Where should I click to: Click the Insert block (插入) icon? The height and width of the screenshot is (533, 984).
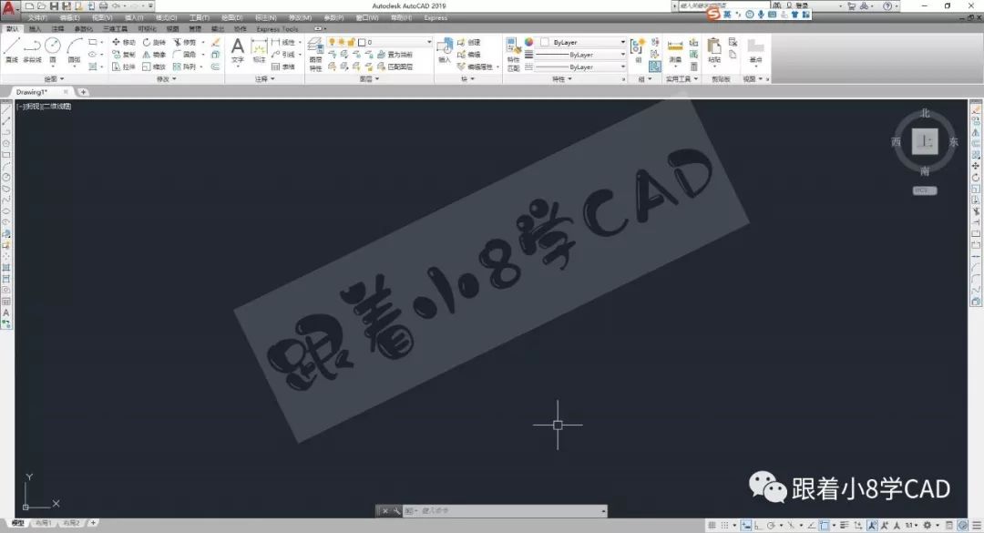445,50
